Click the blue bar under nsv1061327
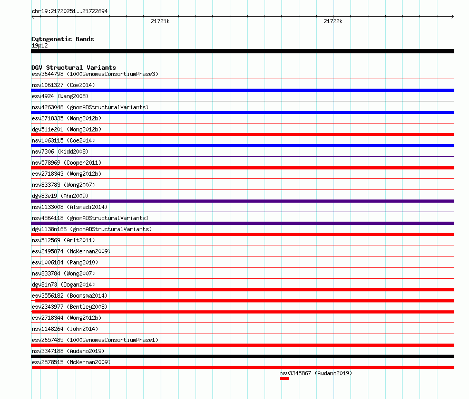 [x=242, y=90]
